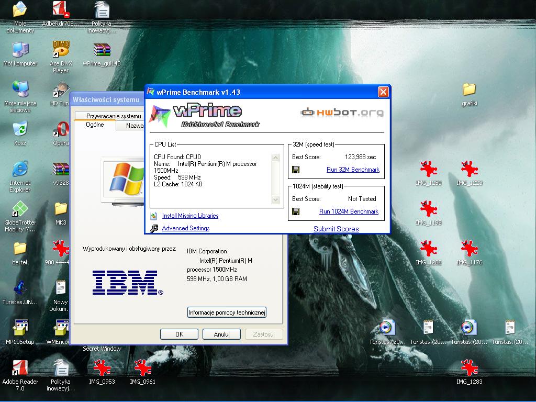536x402 pixels.
Task: Select the IMG_1250 image icon
Action: 429,173
